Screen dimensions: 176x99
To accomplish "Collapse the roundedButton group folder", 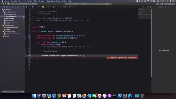I will coord(2,11).
